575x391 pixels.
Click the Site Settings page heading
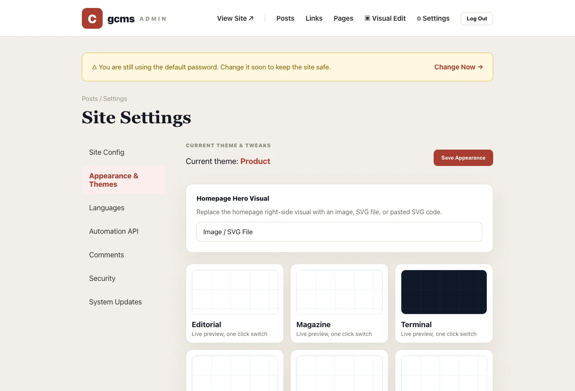pos(137,117)
